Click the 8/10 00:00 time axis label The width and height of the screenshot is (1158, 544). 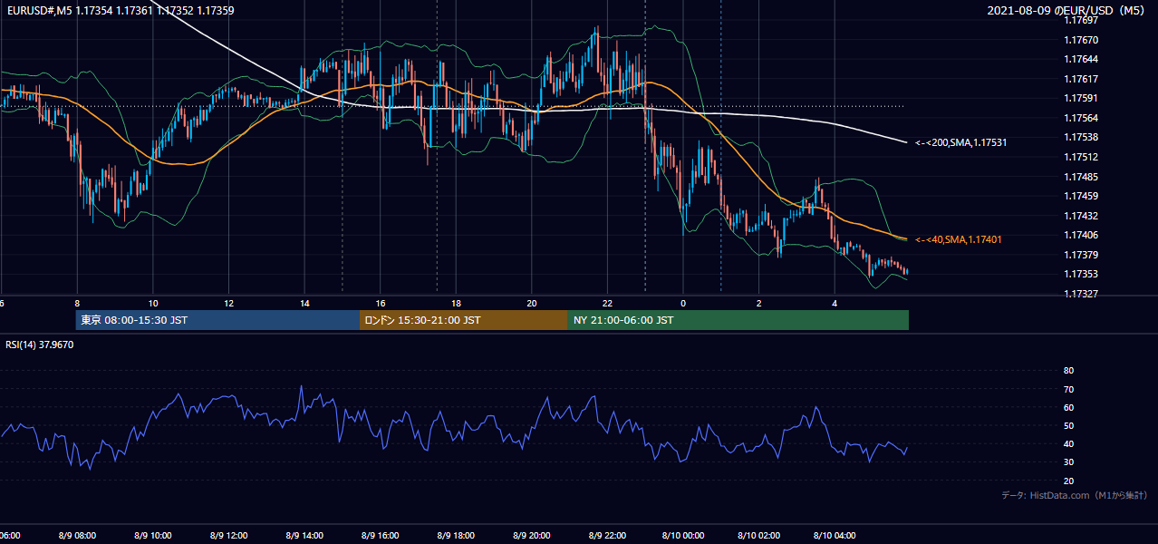(683, 536)
